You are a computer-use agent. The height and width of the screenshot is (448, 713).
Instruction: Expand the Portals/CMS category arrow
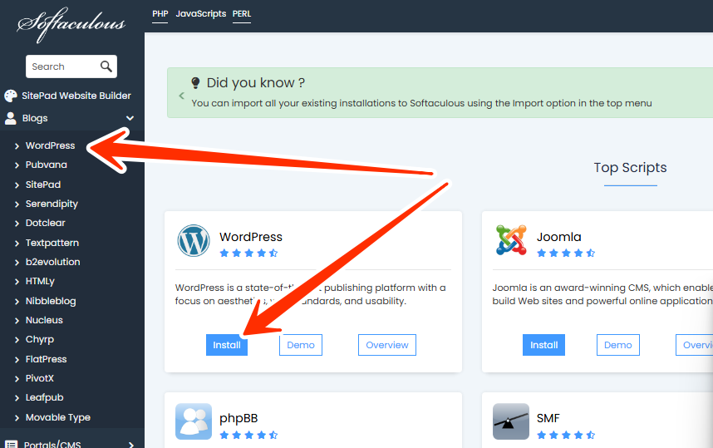(x=131, y=445)
